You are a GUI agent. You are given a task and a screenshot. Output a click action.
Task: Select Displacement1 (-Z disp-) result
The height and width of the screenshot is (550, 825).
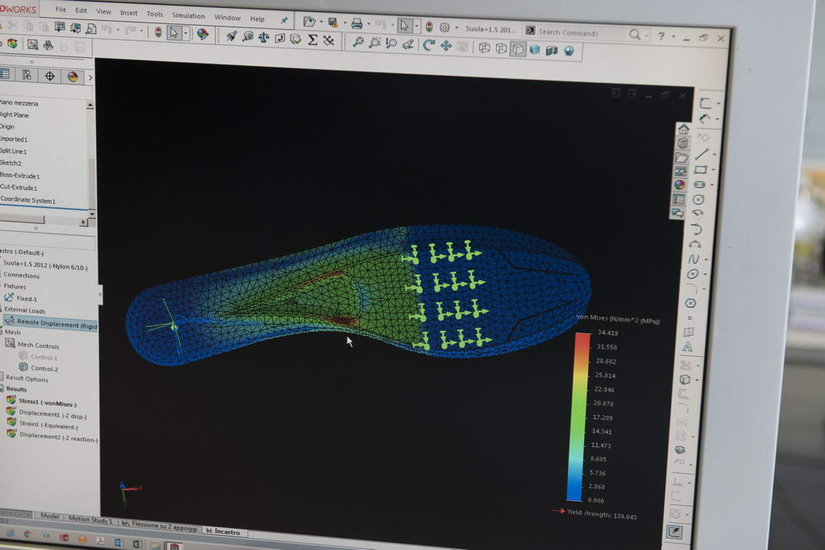click(x=47, y=415)
